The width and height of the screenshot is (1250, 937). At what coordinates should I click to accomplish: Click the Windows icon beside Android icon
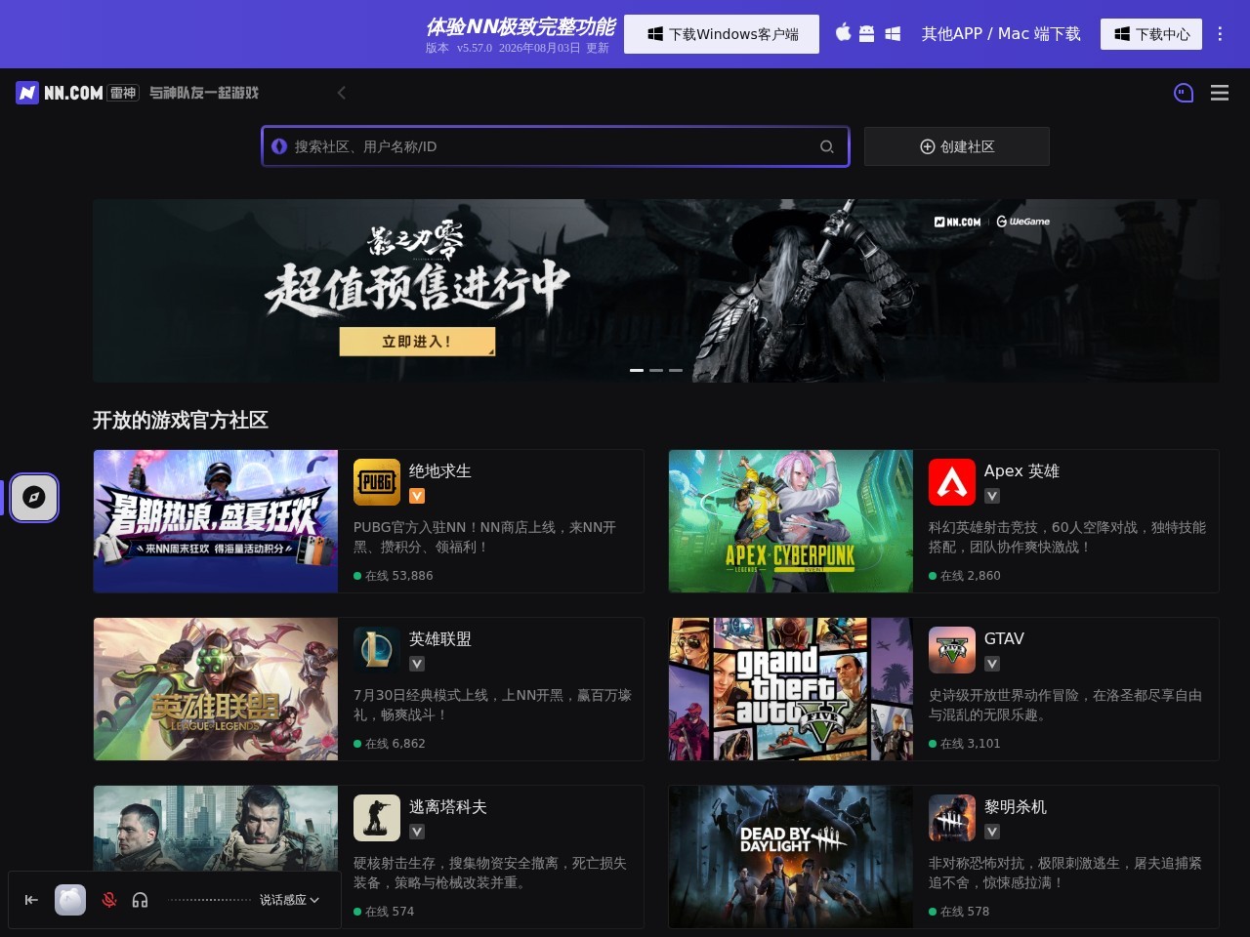[x=893, y=33]
